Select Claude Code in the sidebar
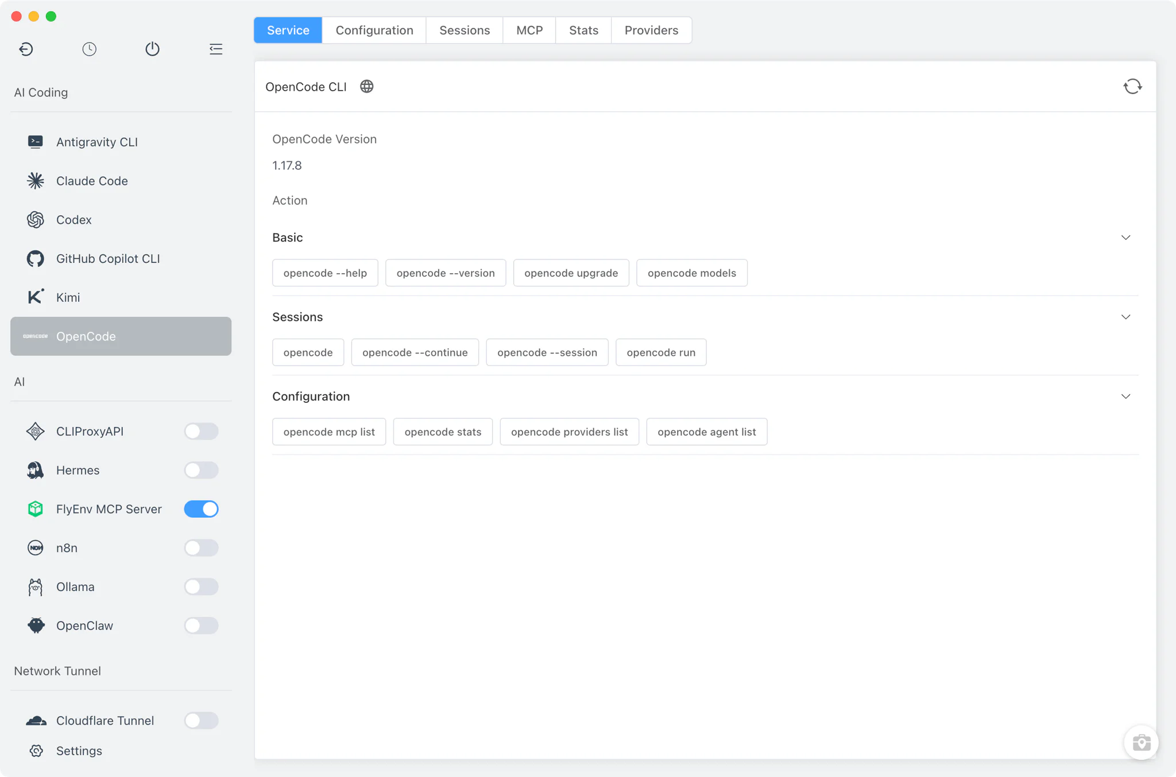 tap(121, 181)
